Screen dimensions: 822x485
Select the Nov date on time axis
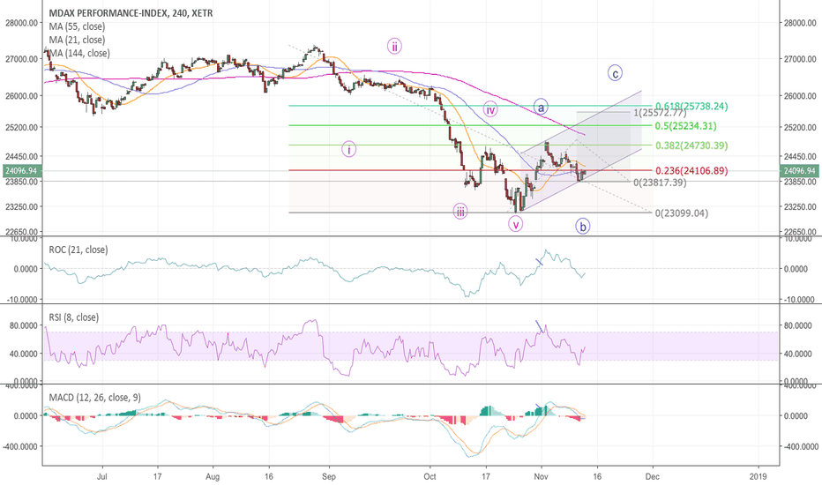[x=541, y=476]
